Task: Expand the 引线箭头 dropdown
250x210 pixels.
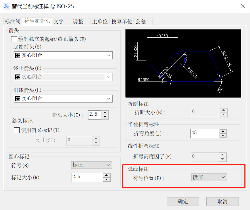Action: tap(63, 99)
